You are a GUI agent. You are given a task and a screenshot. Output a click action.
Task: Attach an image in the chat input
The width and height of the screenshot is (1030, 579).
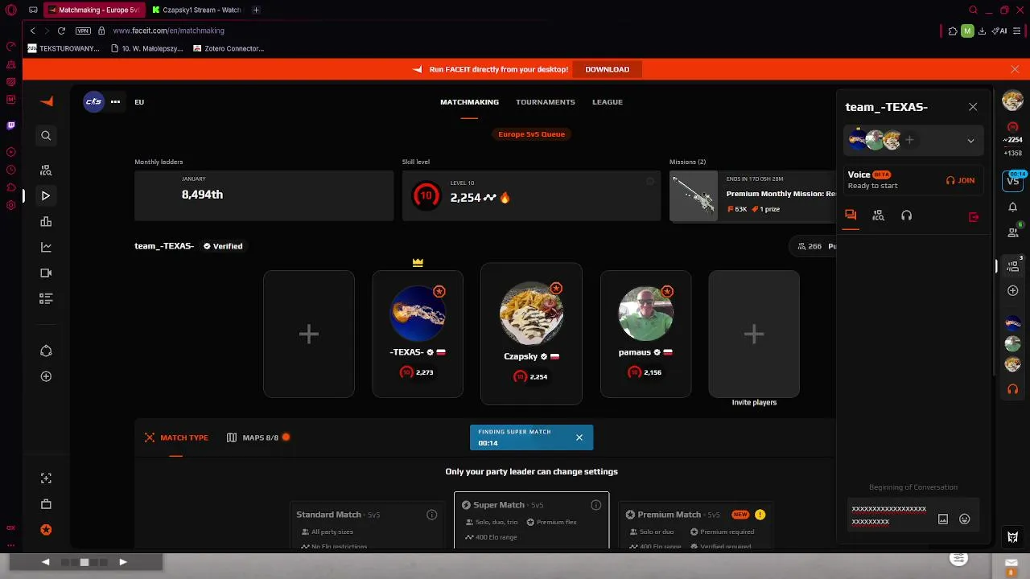click(943, 519)
